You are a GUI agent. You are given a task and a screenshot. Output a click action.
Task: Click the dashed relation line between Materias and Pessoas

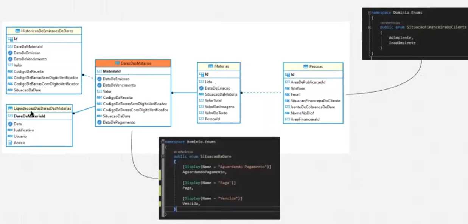click(x=261, y=93)
